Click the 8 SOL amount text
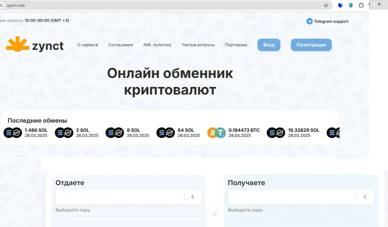 pos(133,130)
